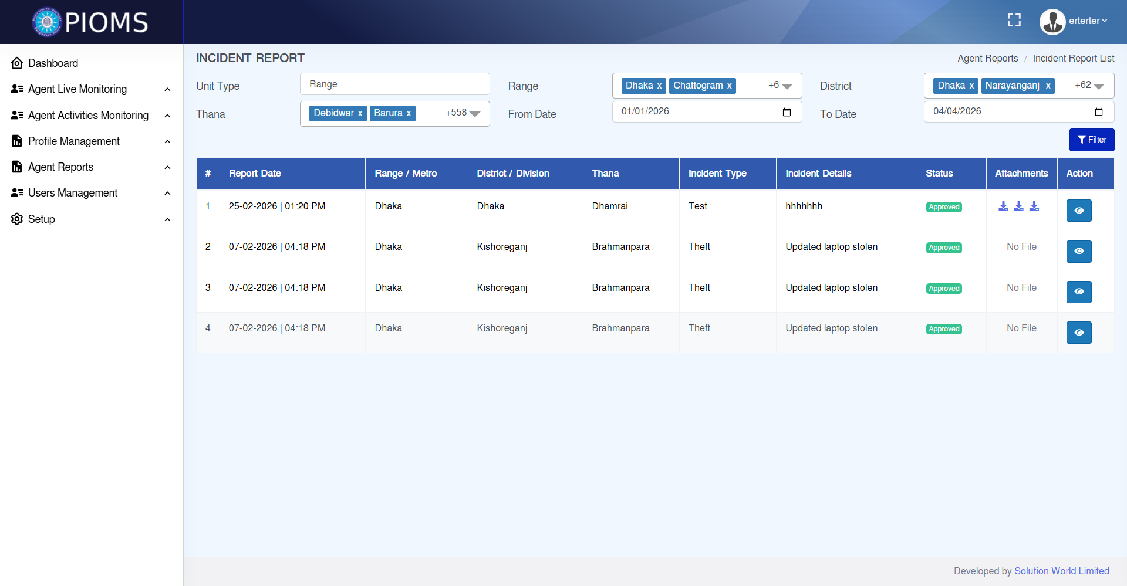Click the fullscreen toggle icon in header

[1014, 21]
